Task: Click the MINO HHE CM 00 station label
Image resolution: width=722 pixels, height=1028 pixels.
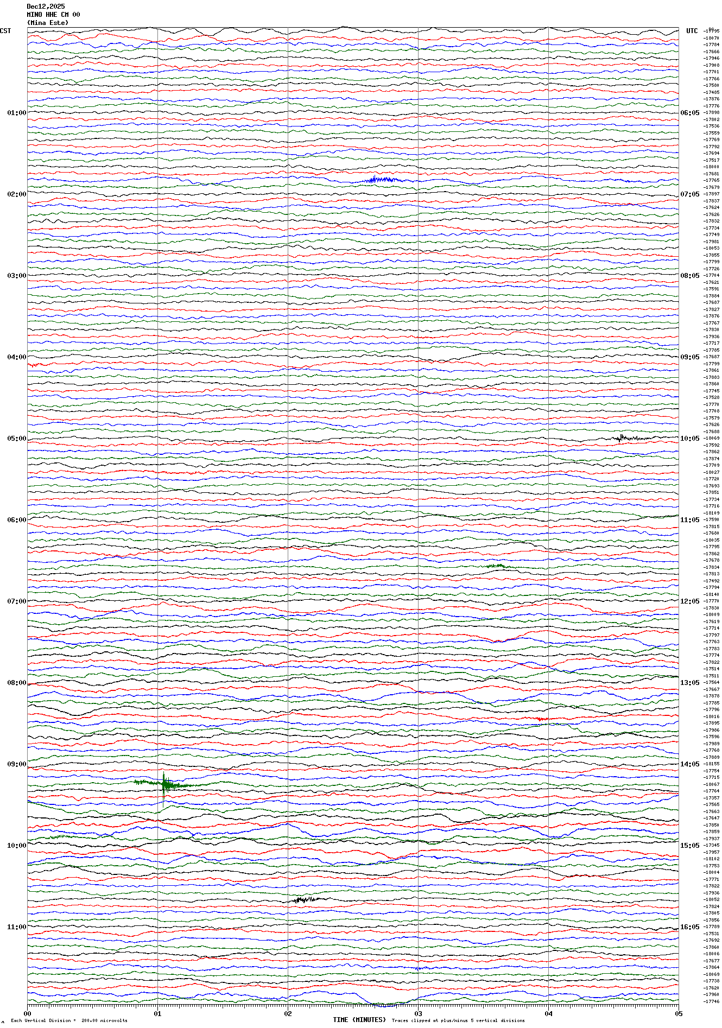Action: [x=53, y=15]
